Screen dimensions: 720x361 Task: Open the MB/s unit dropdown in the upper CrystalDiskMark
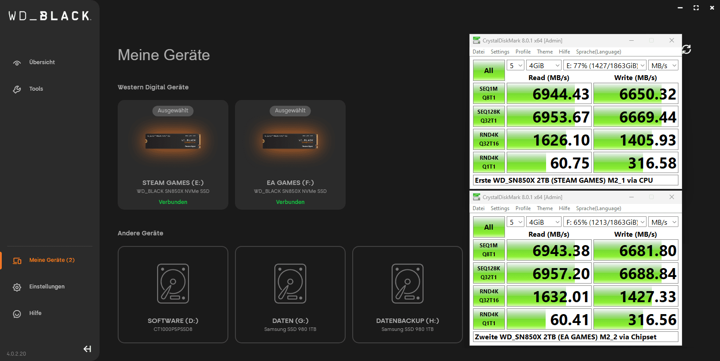tap(663, 65)
